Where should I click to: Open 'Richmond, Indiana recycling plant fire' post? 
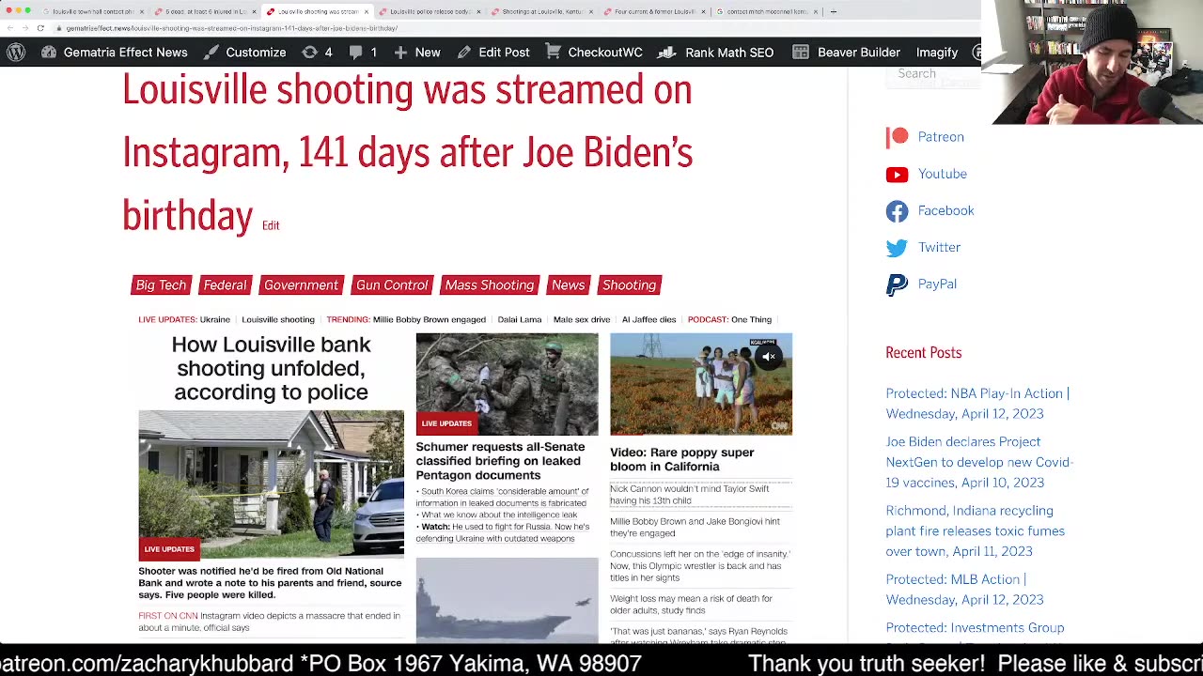[975, 530]
